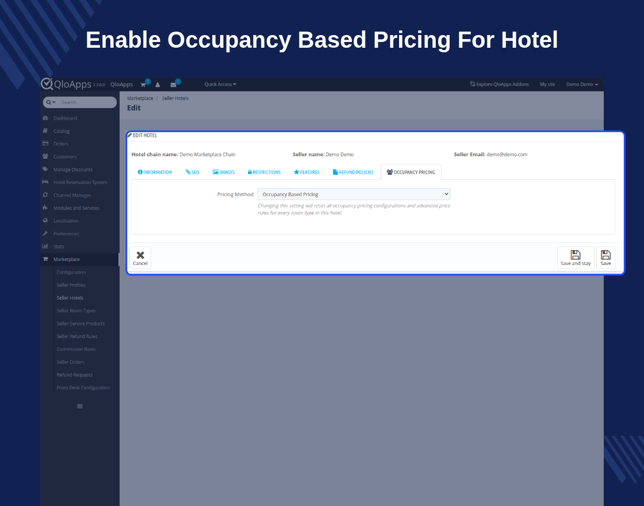Switch to the Refund Policies tab
Image resolution: width=644 pixels, height=506 pixels.
click(x=353, y=172)
